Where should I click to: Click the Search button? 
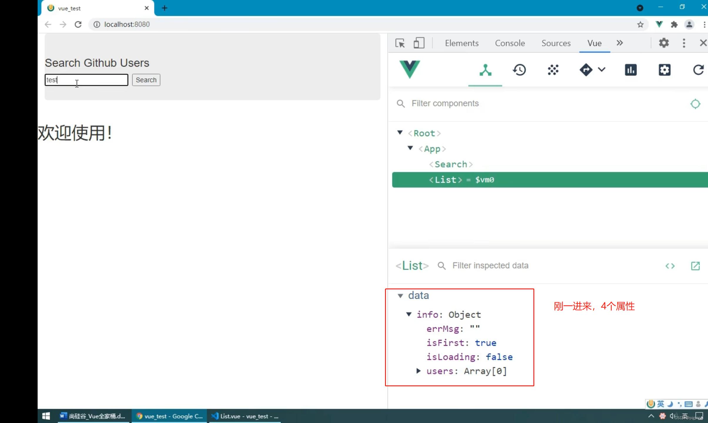[x=146, y=80]
